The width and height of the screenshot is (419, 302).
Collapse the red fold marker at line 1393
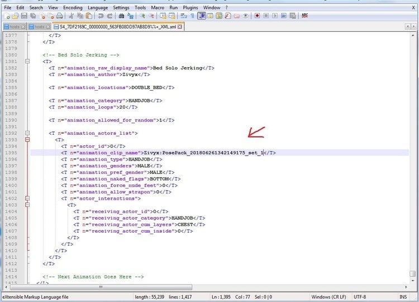click(27, 139)
